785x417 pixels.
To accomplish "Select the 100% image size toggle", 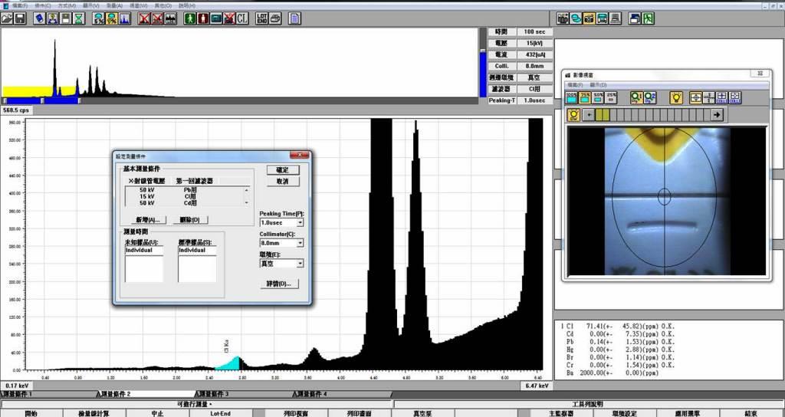I will (572, 97).
